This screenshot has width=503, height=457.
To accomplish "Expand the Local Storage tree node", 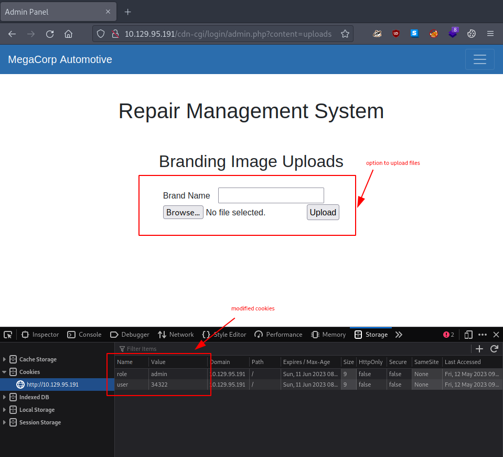I will click(x=5, y=410).
